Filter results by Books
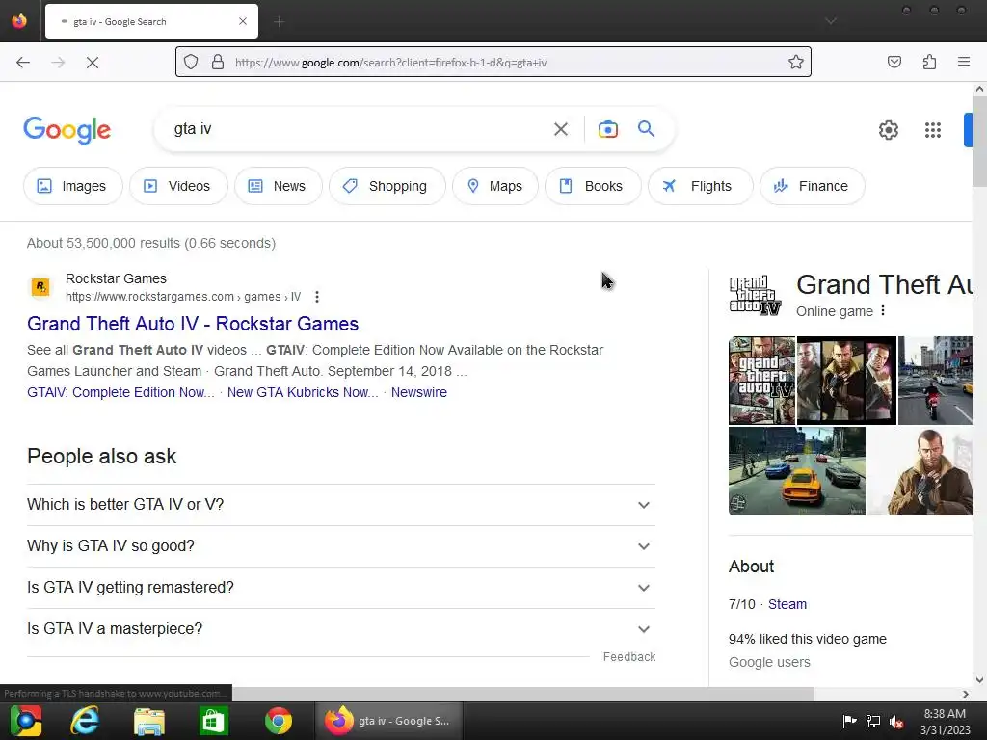 pyautogui.click(x=593, y=186)
